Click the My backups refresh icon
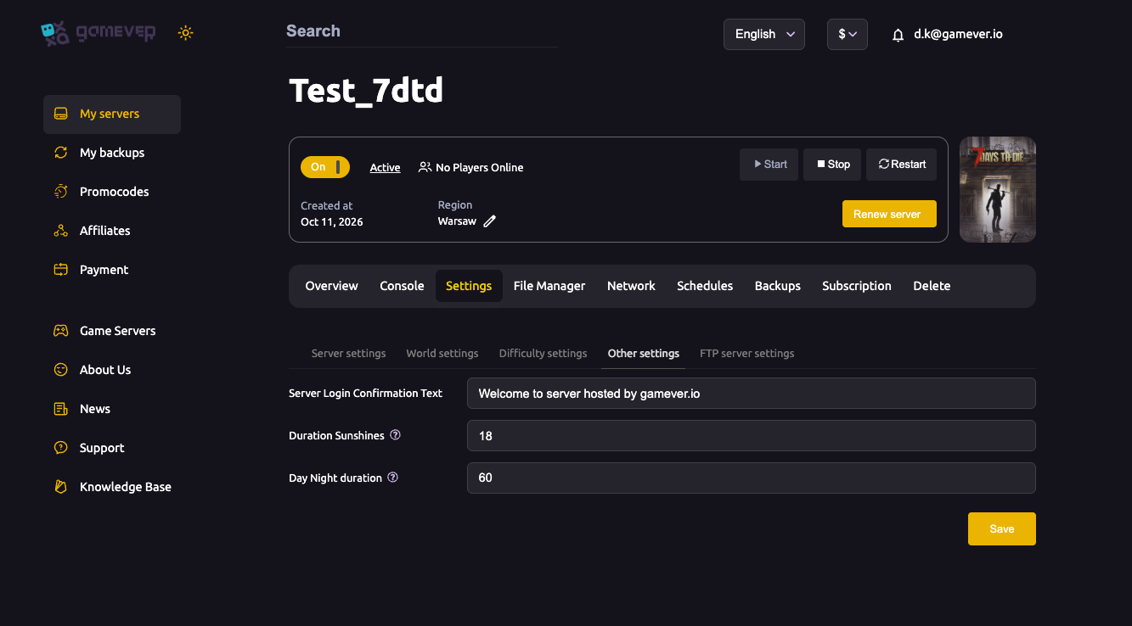Screen dimensions: 1132x626 [x=60, y=153]
